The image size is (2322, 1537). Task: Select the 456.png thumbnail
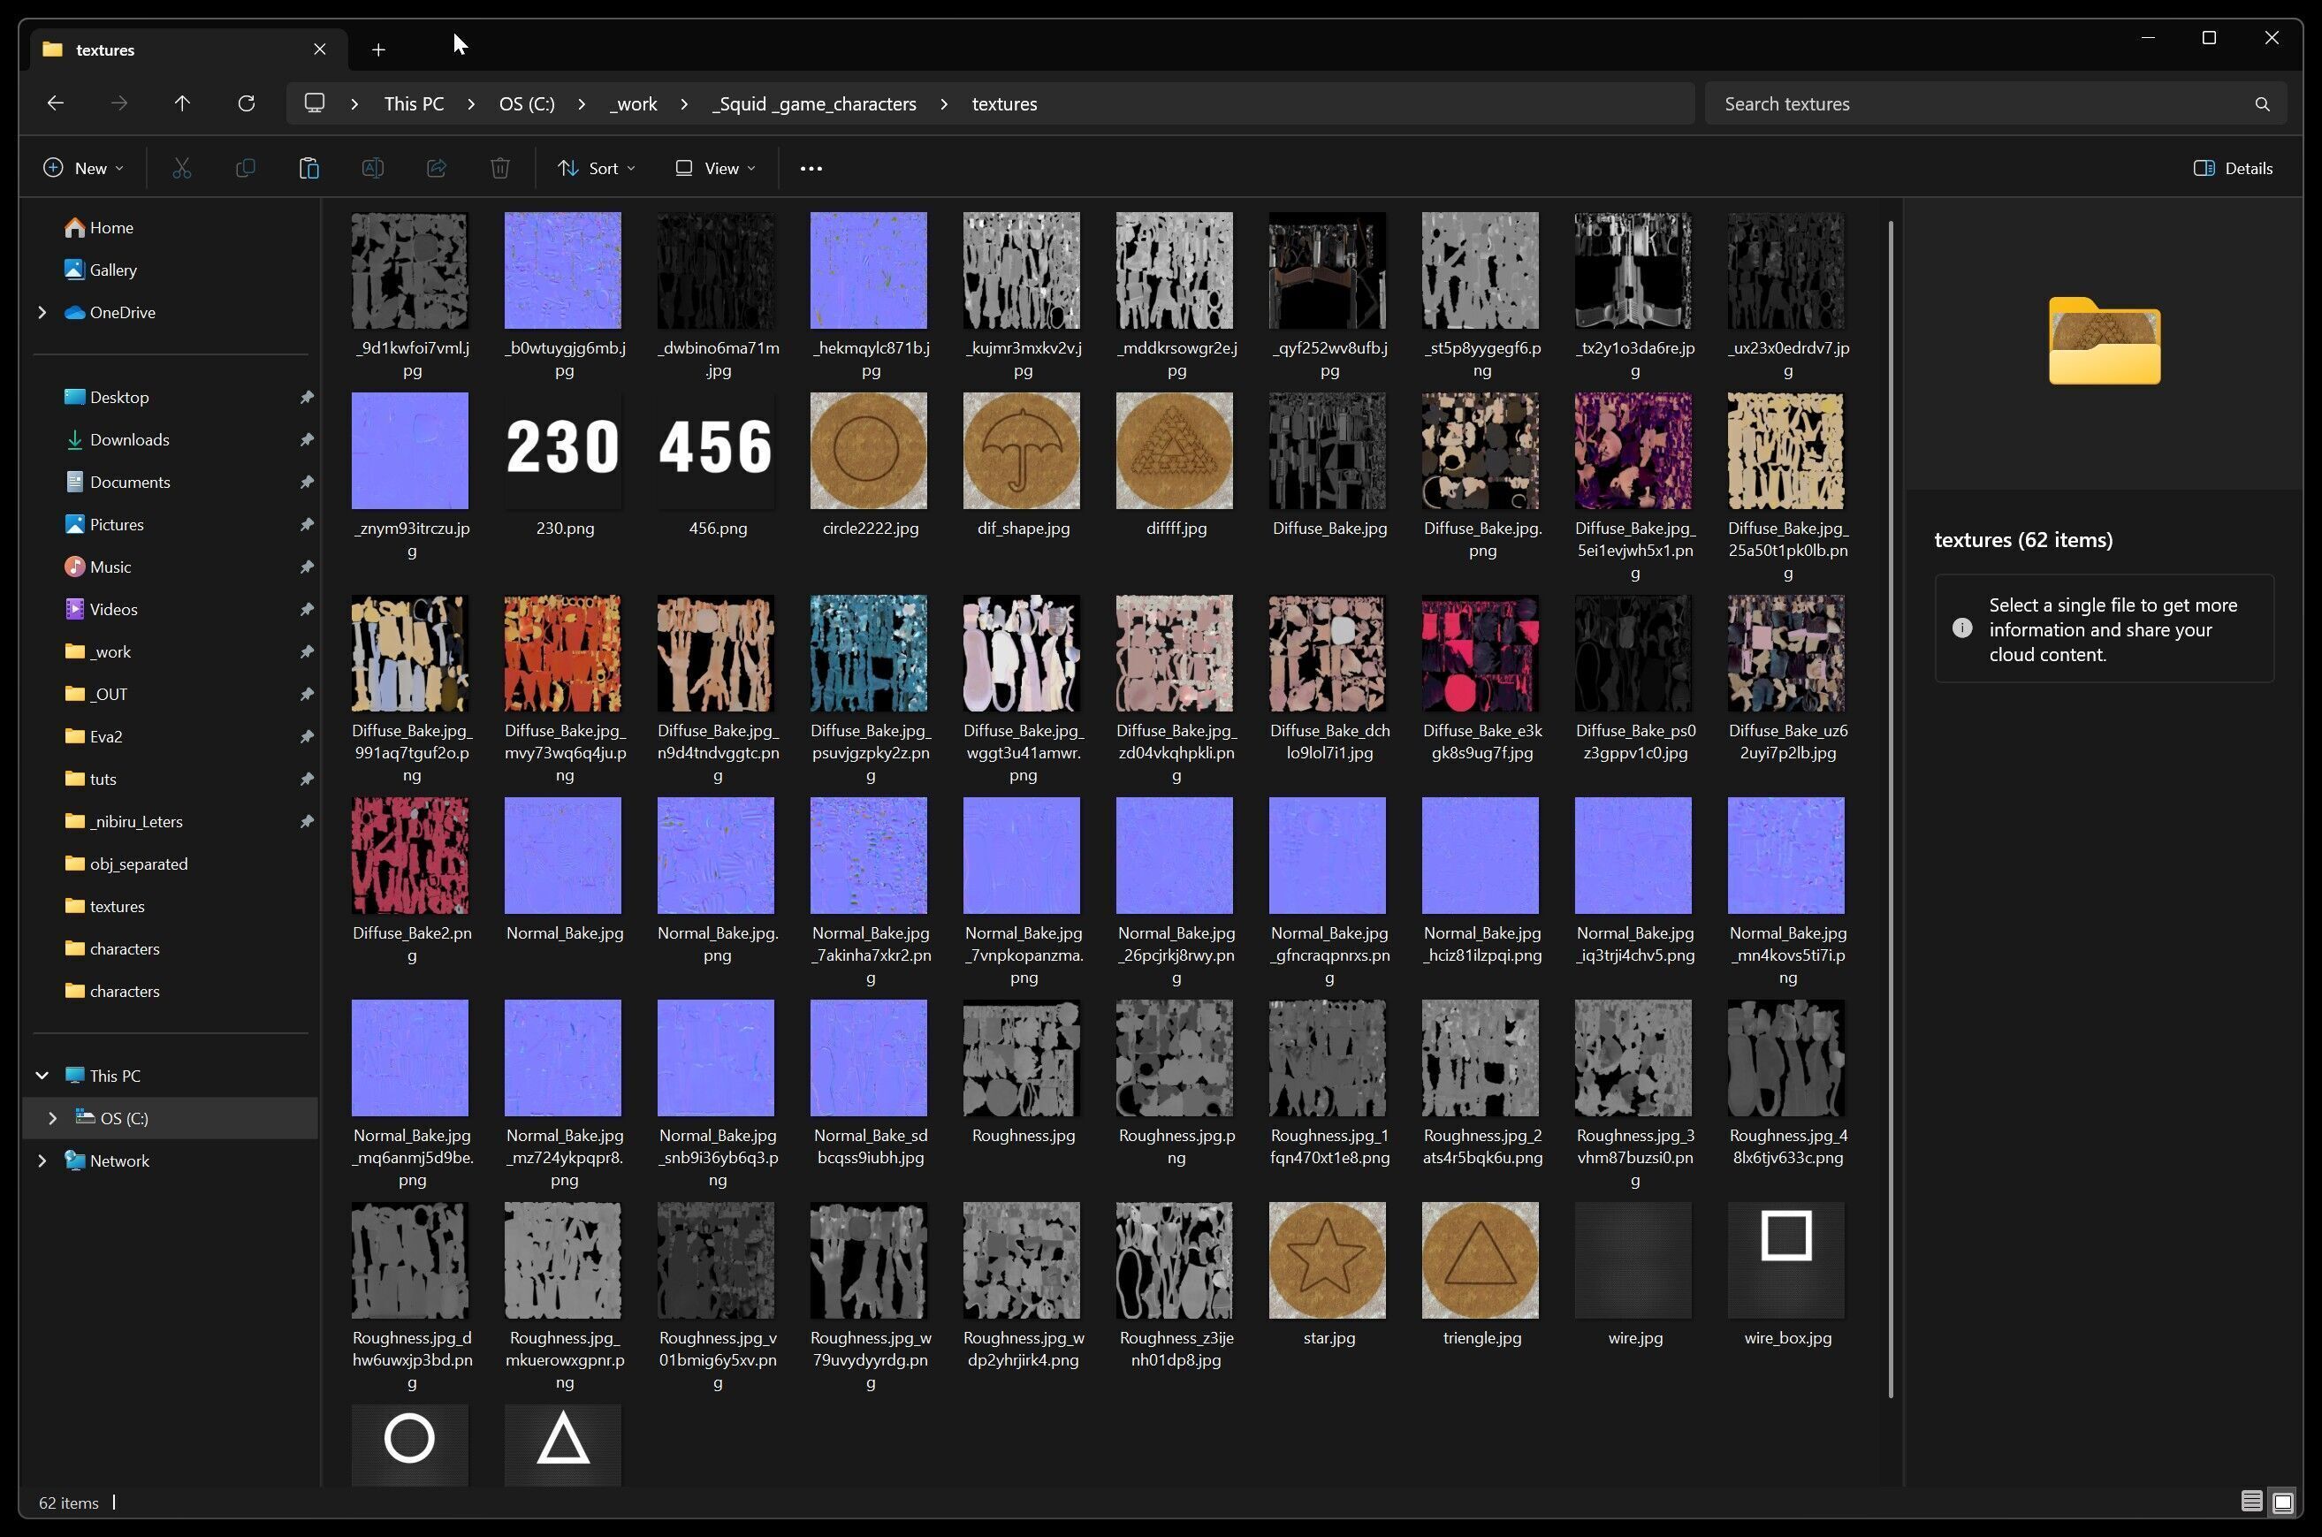click(x=717, y=452)
